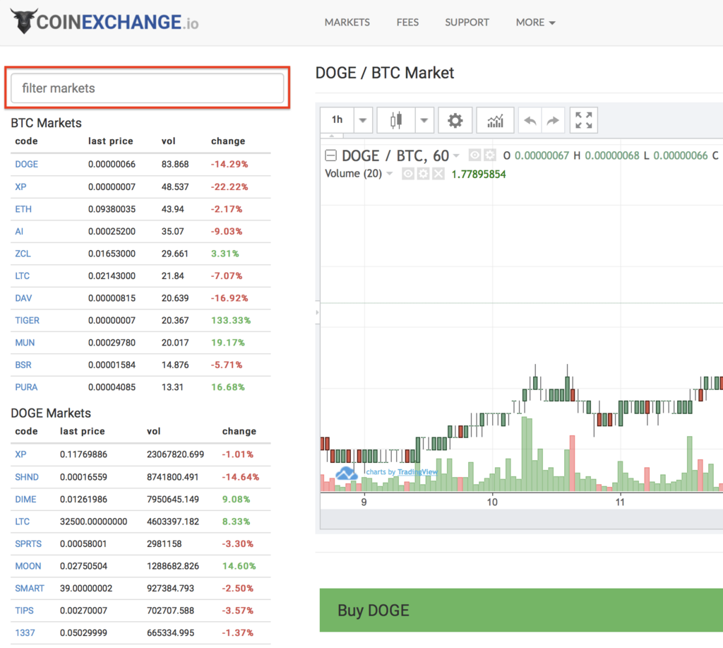Collapse the top toolbar with small arrow

pyautogui.click(x=332, y=136)
